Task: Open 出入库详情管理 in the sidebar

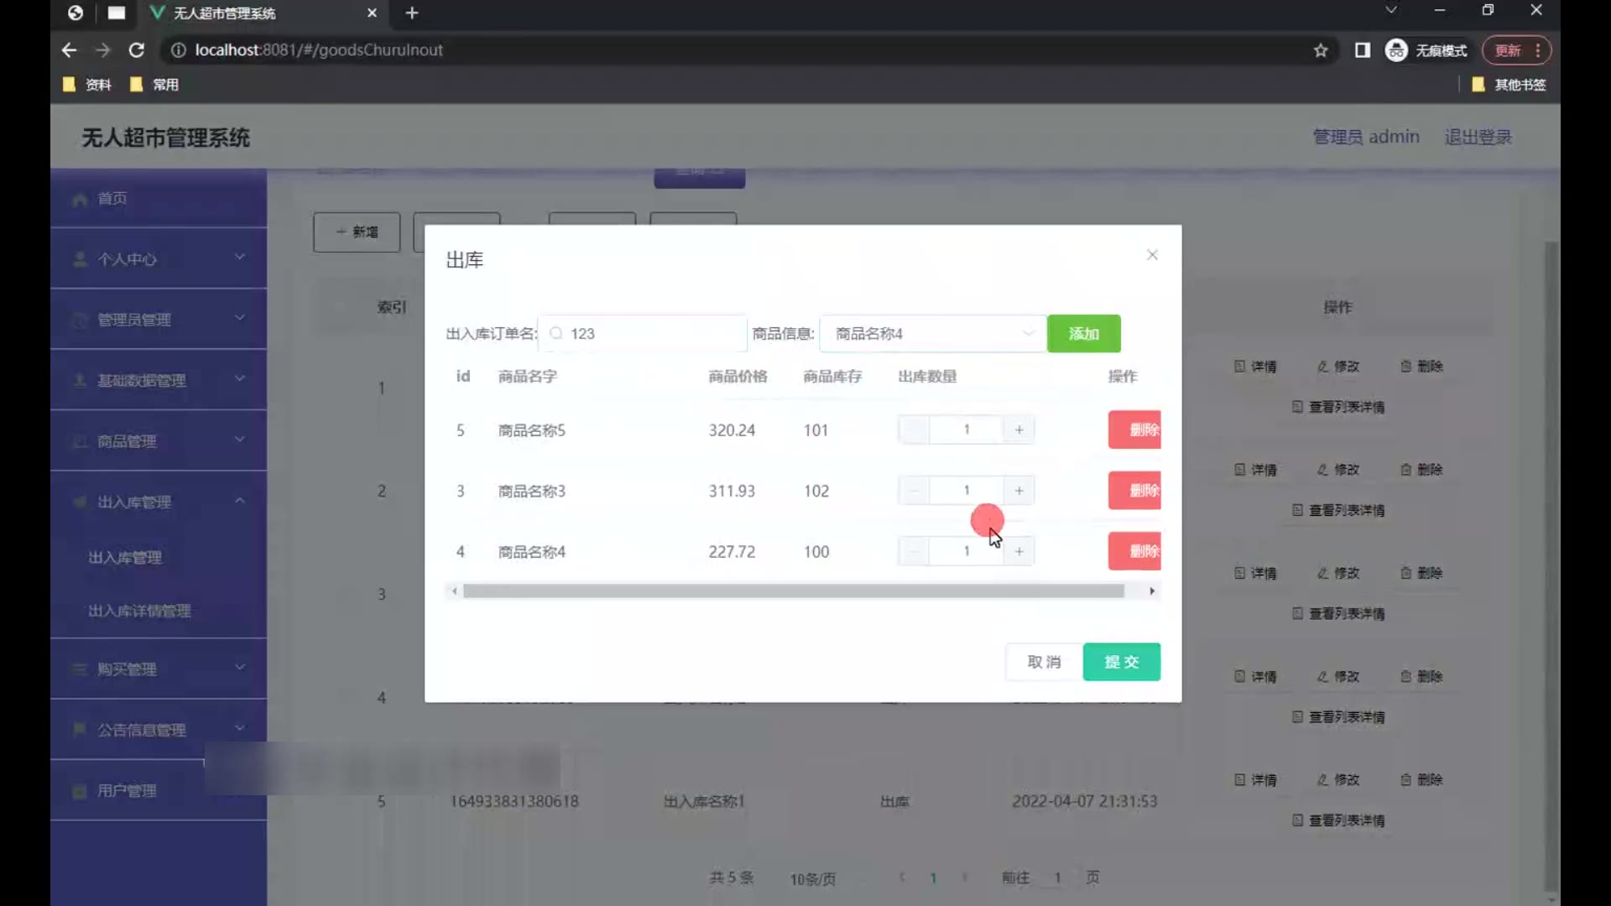Action: click(139, 611)
